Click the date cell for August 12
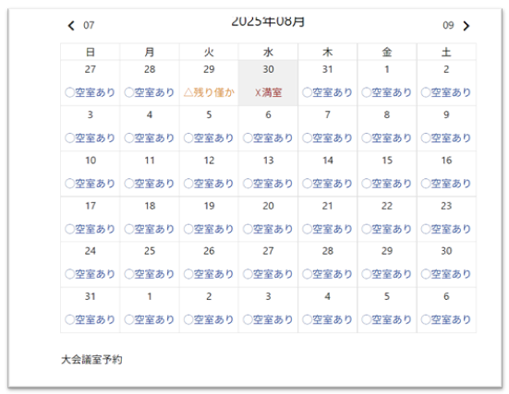The width and height of the screenshot is (509, 394). [x=209, y=173]
